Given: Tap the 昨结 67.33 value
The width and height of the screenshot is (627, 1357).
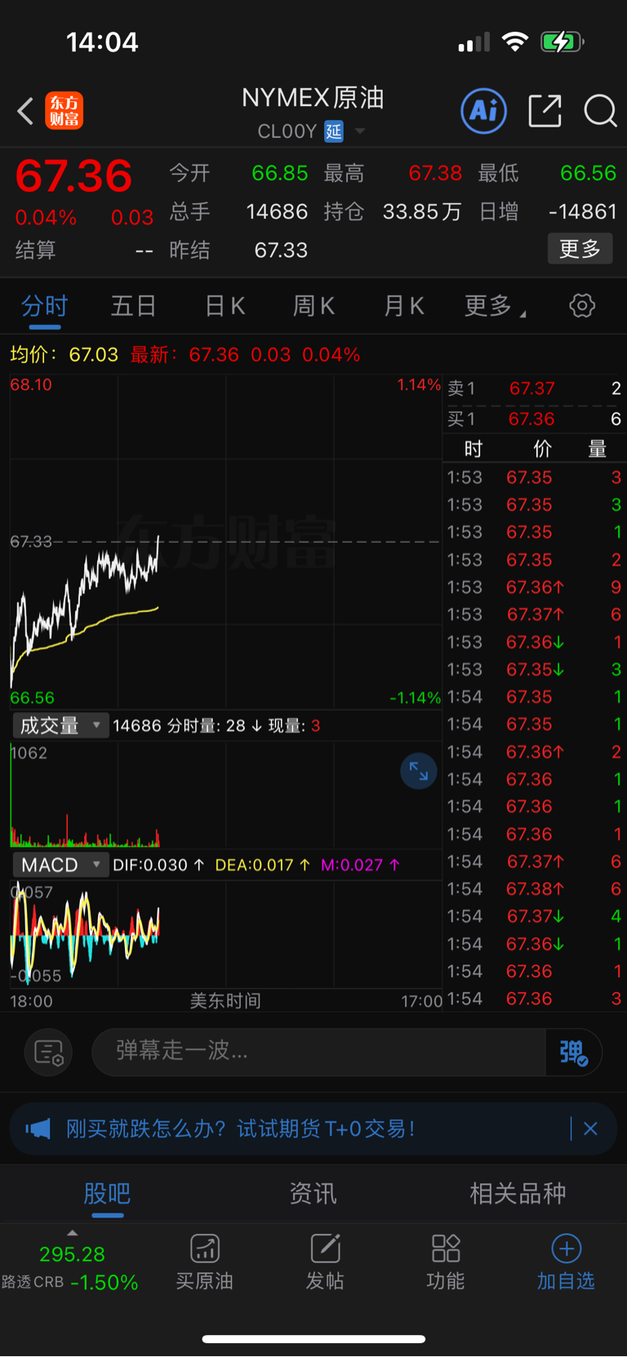Looking at the screenshot, I should pyautogui.click(x=281, y=251).
